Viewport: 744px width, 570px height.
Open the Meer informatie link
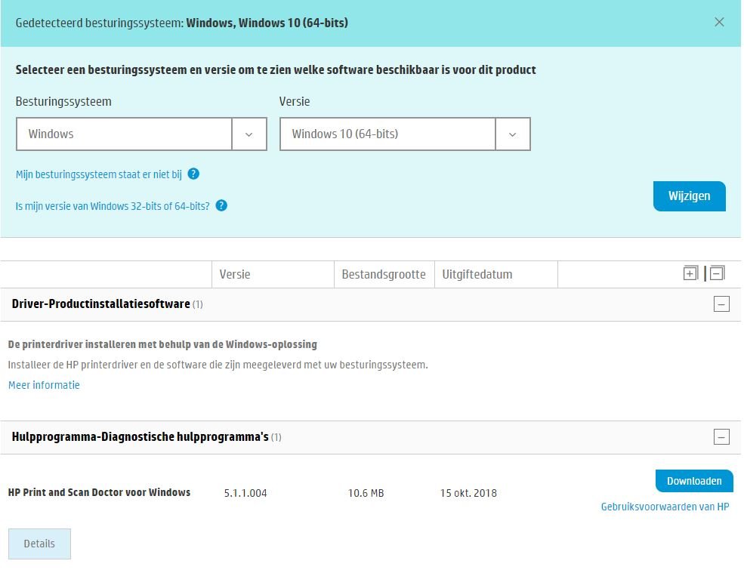click(x=44, y=385)
